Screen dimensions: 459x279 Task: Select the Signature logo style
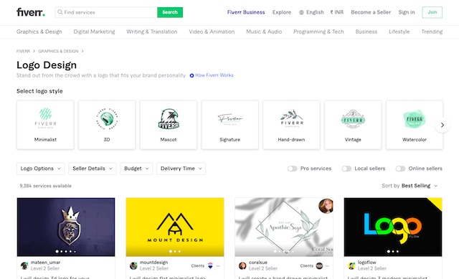point(229,125)
